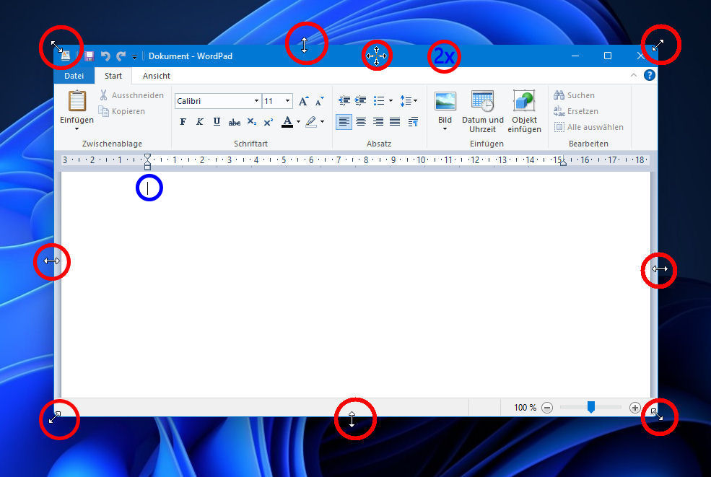Open the Calibri font family dropdown

coord(256,101)
